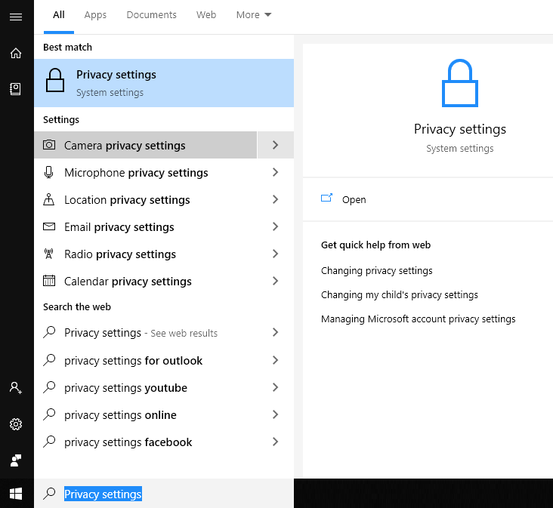Switch to the Apps tab
The image size is (553, 508).
coord(95,15)
